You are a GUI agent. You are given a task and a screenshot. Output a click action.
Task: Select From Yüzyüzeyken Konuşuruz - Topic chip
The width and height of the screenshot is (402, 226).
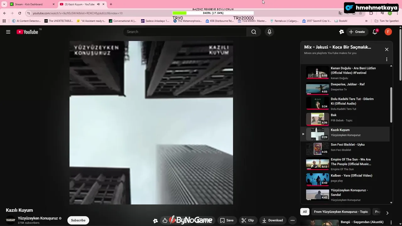[x=341, y=212]
